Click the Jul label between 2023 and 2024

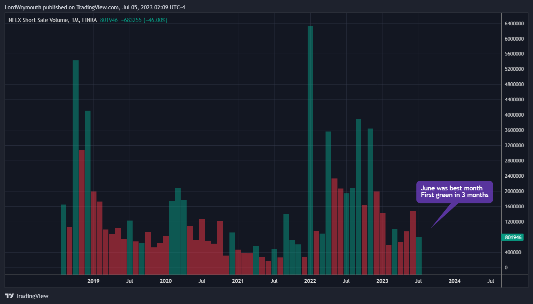coord(418,281)
